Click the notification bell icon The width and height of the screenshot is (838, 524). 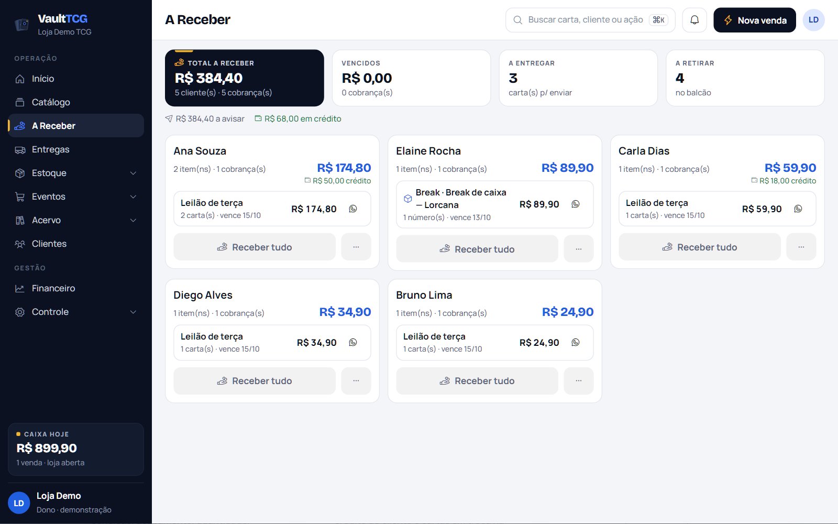(694, 20)
